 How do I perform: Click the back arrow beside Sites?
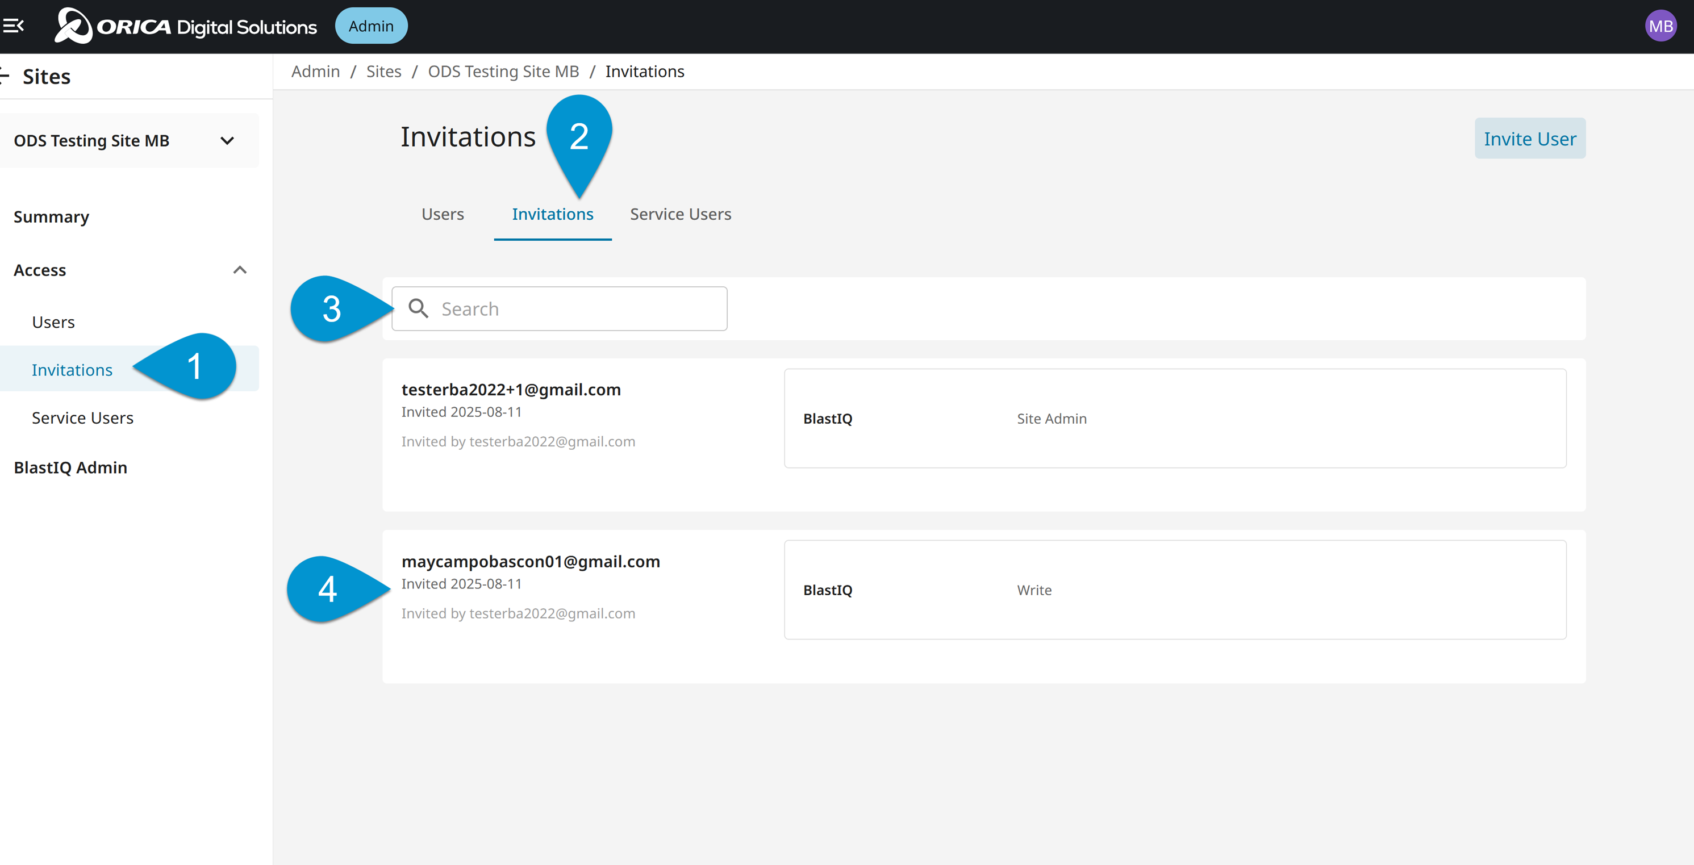[4, 76]
